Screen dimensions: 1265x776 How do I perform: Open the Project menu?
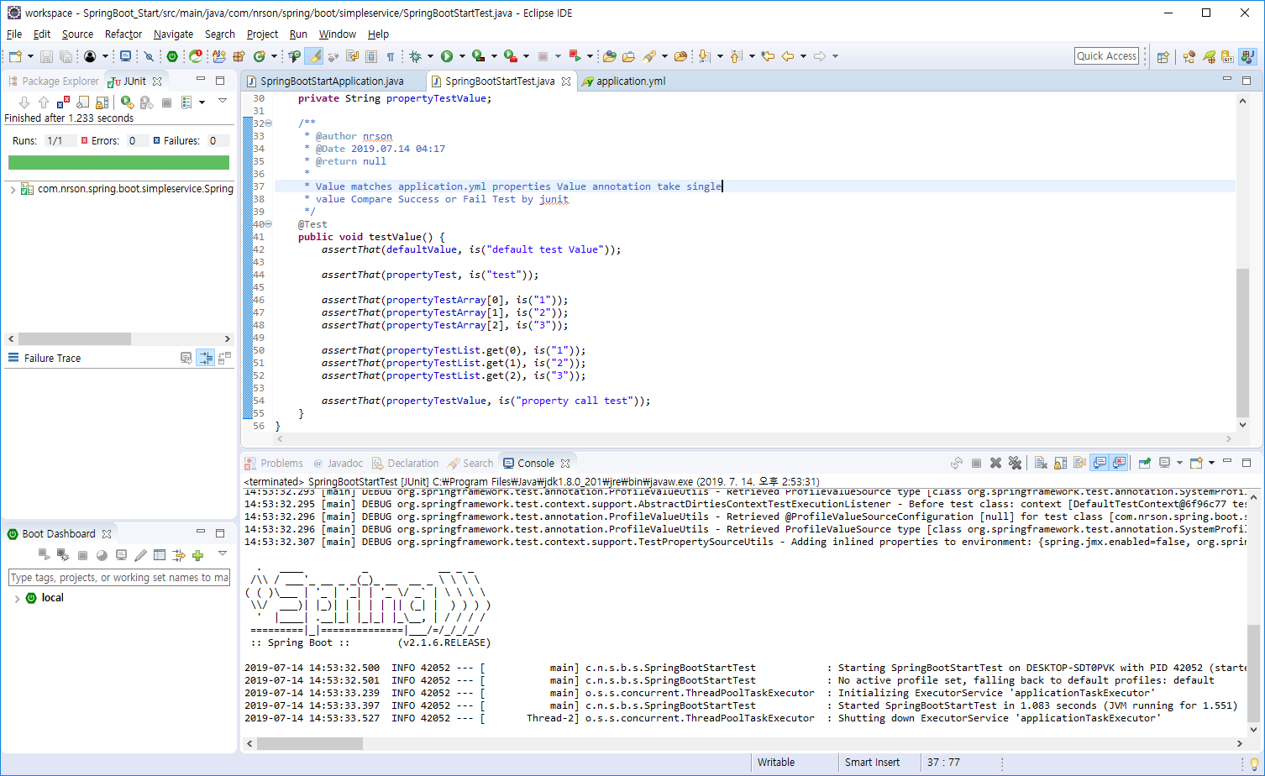262,34
